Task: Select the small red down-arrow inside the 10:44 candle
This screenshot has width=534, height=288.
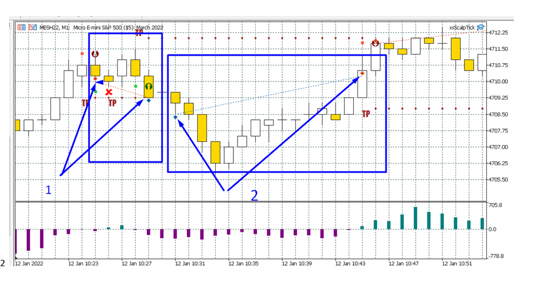Action: click(363, 73)
